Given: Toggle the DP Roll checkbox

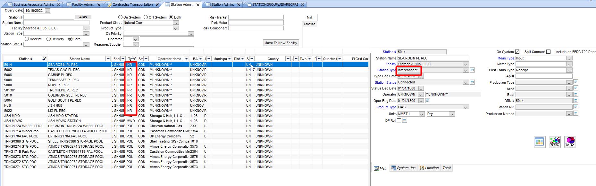Looking at the screenshot, I should (x=399, y=120).
